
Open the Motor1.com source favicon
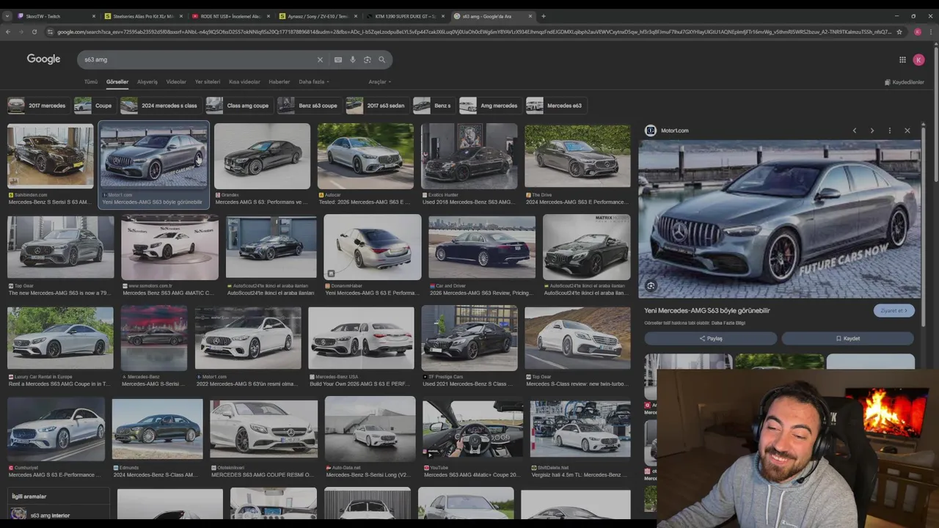(650, 131)
